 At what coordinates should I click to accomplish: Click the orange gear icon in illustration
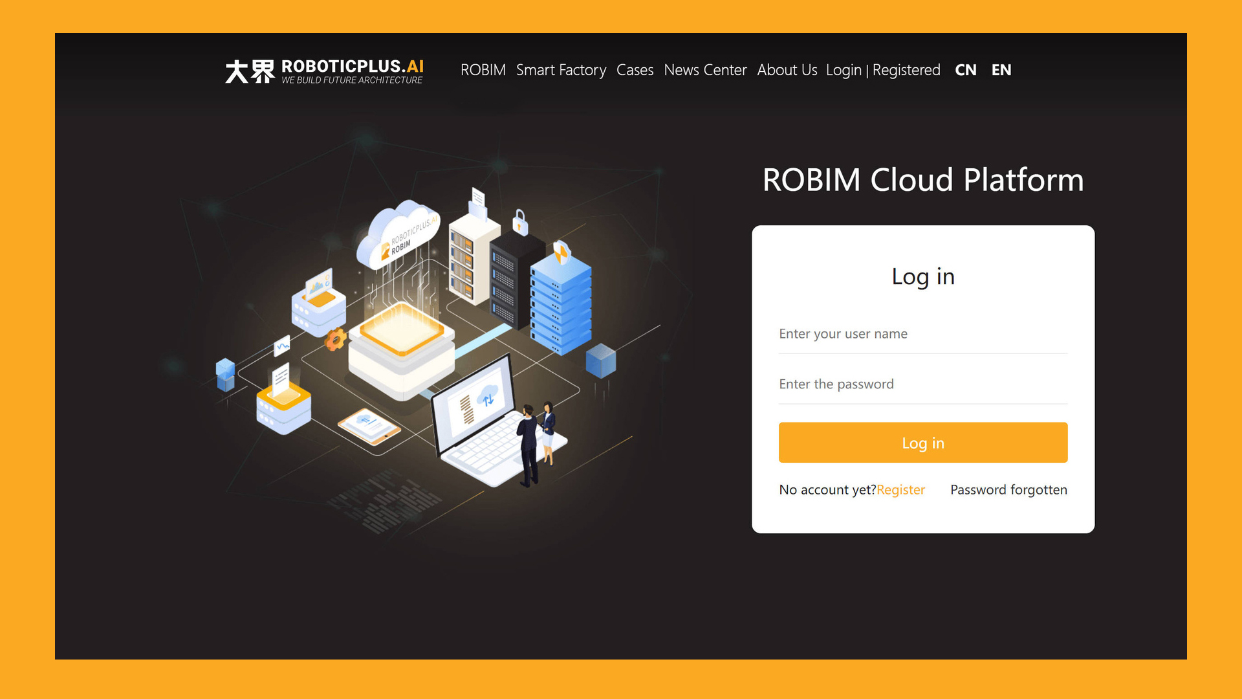tap(335, 340)
